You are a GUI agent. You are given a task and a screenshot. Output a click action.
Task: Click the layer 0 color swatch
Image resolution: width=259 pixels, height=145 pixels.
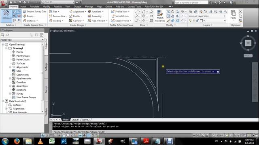[x=202, y=21]
